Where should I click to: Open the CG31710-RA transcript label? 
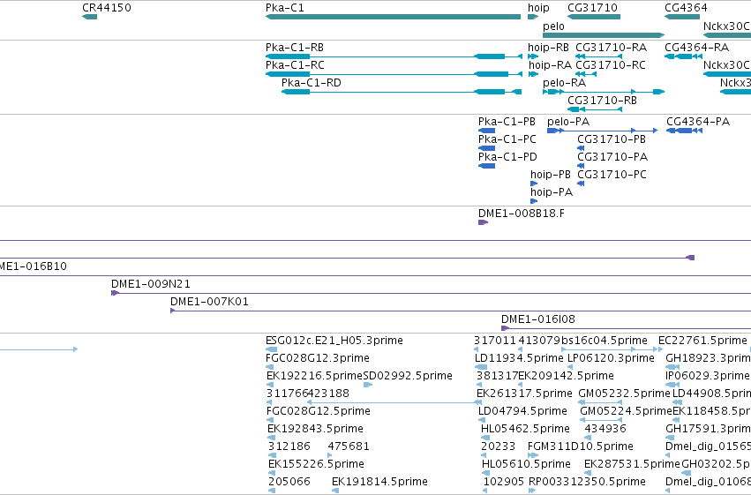coord(612,48)
